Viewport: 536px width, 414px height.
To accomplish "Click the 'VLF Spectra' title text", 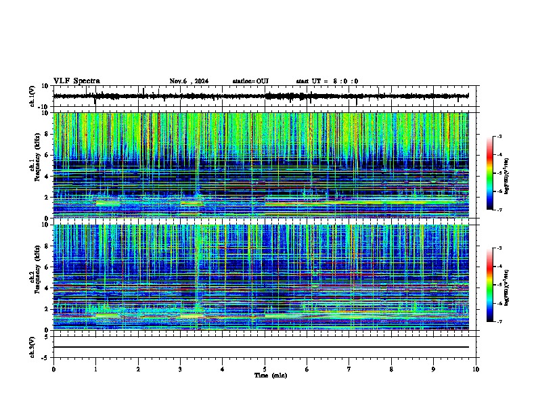I will (76, 81).
